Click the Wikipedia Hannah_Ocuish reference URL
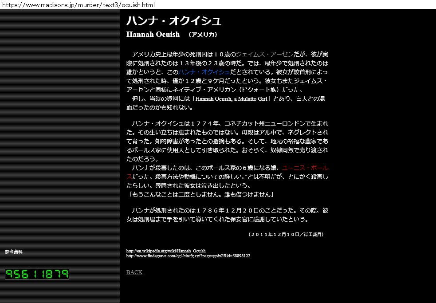Screen dimensions: 436x303 pyautogui.click(x=166, y=251)
